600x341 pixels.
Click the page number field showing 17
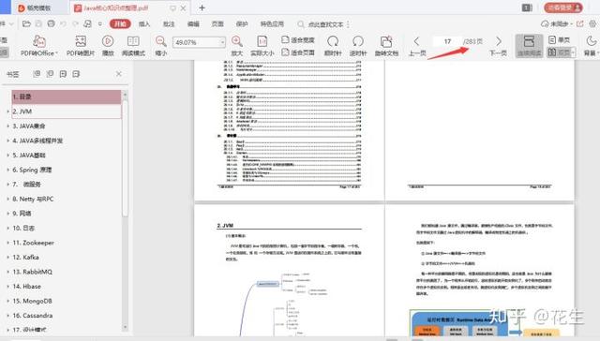pos(447,41)
